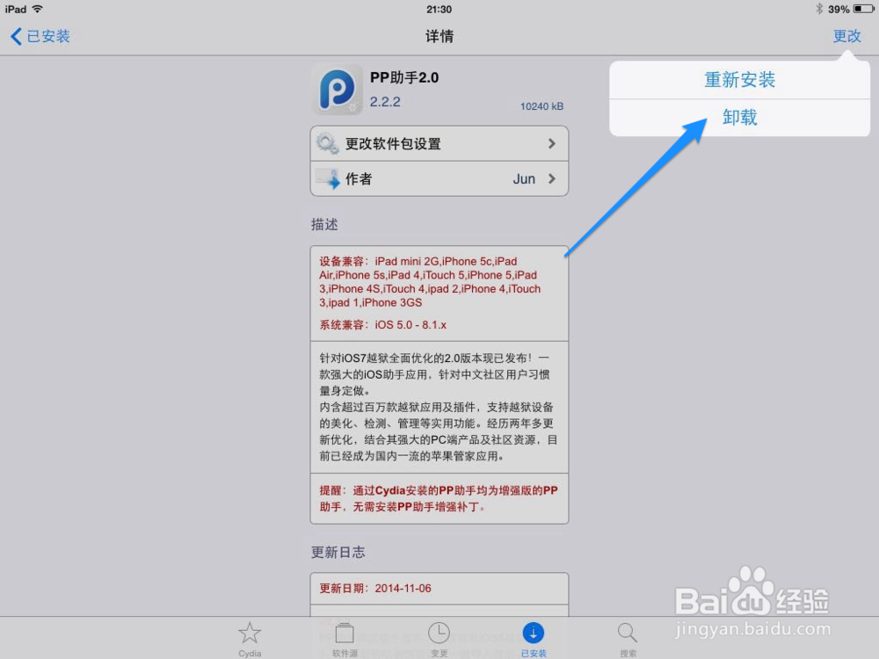The height and width of the screenshot is (659, 879).
Task: Tap the back chevron arrow
Action: coord(16,36)
